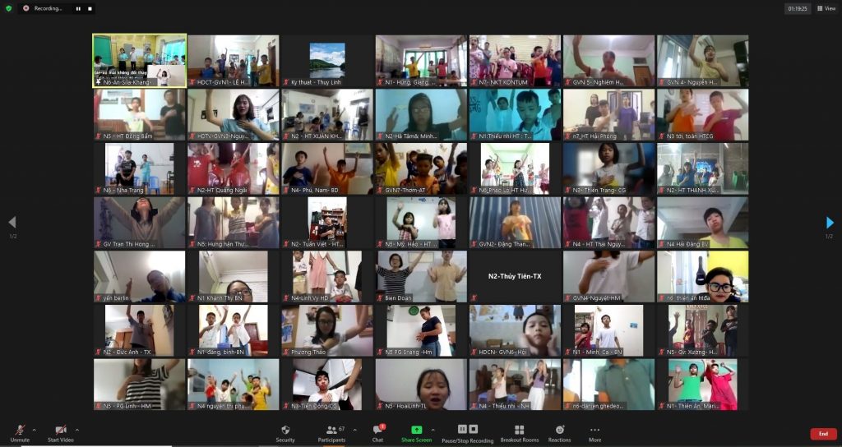Viewport: 842px width, 447px height.
Task: Open audio options caret beside Unmute
Action: click(35, 430)
